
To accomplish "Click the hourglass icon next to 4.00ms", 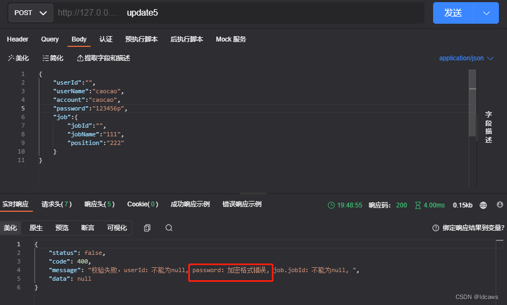I will (418, 205).
